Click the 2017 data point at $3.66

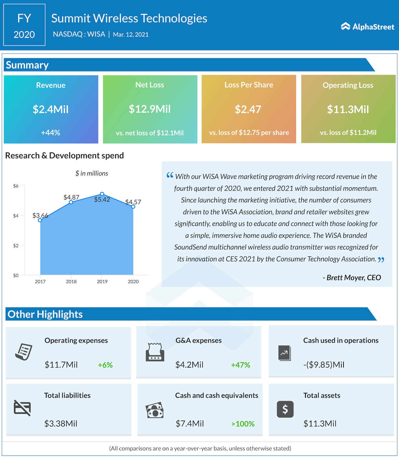(x=40, y=220)
